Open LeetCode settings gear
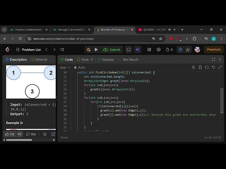This screenshot has height=169, width=226. click(159, 50)
